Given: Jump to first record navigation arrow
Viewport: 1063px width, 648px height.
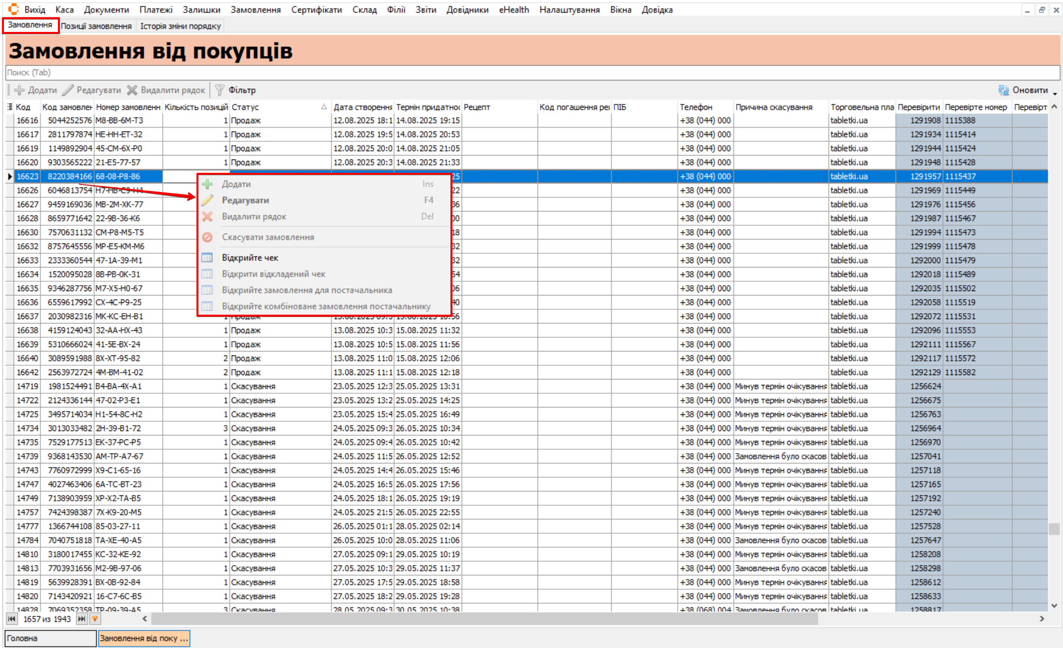Looking at the screenshot, I should pyautogui.click(x=11, y=619).
